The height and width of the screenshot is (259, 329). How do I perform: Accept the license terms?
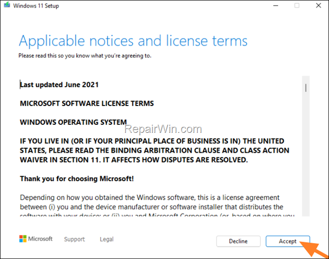click(288, 241)
